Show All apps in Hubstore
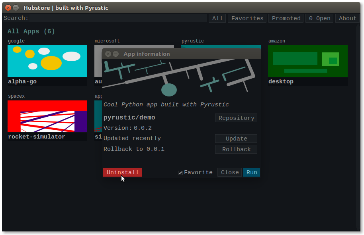Screen dimensions: 364x235 (217, 18)
